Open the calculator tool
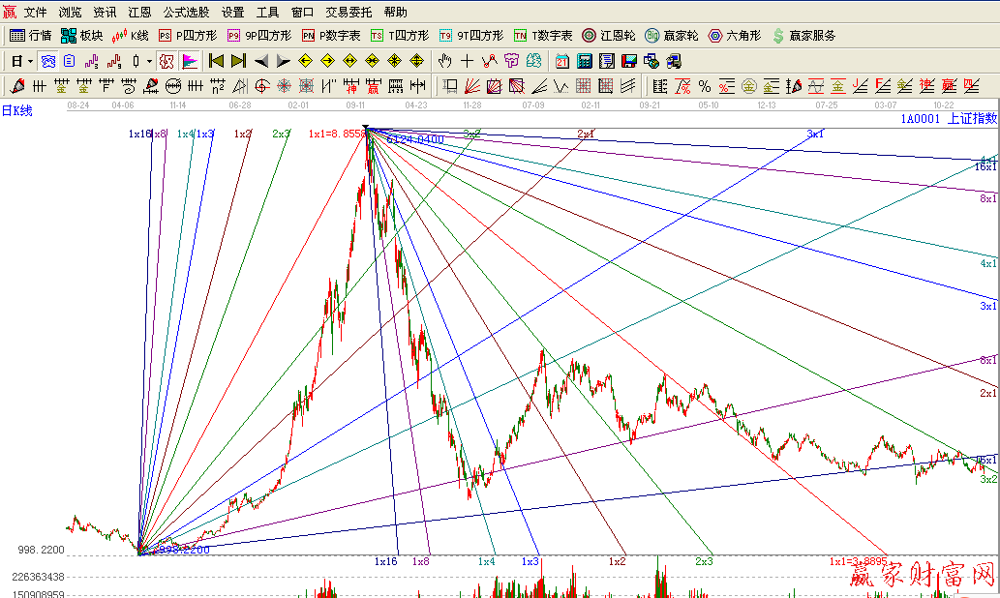 tap(585, 61)
